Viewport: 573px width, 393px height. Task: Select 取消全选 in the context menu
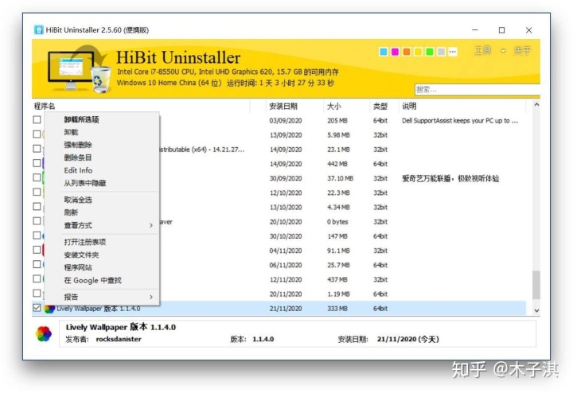102,200
